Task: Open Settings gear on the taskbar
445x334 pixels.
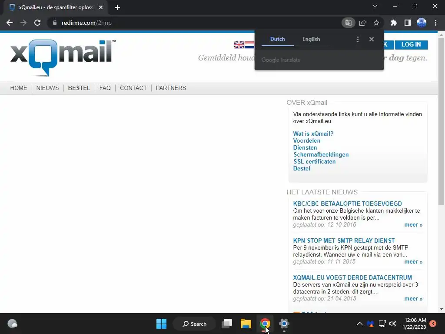Action: pos(284,324)
